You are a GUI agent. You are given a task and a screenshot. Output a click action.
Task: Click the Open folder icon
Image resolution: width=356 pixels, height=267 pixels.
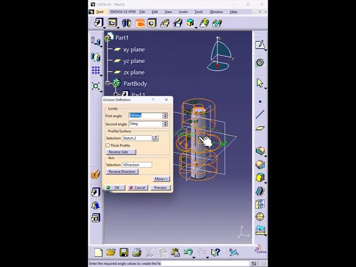coord(111,252)
